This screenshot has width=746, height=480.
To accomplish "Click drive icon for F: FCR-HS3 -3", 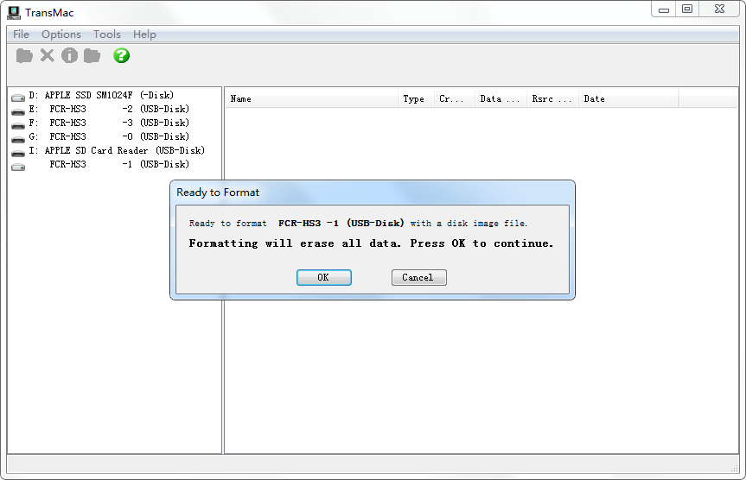I will click(18, 126).
